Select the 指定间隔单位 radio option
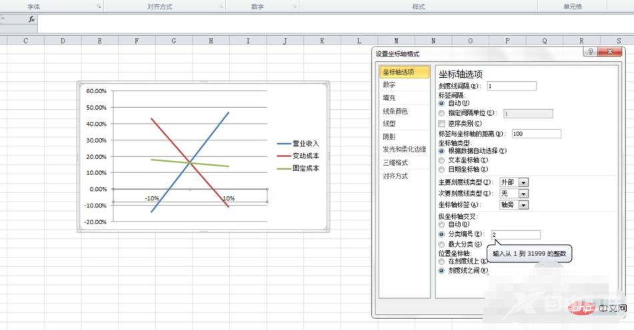The height and width of the screenshot is (330, 634). pos(442,113)
